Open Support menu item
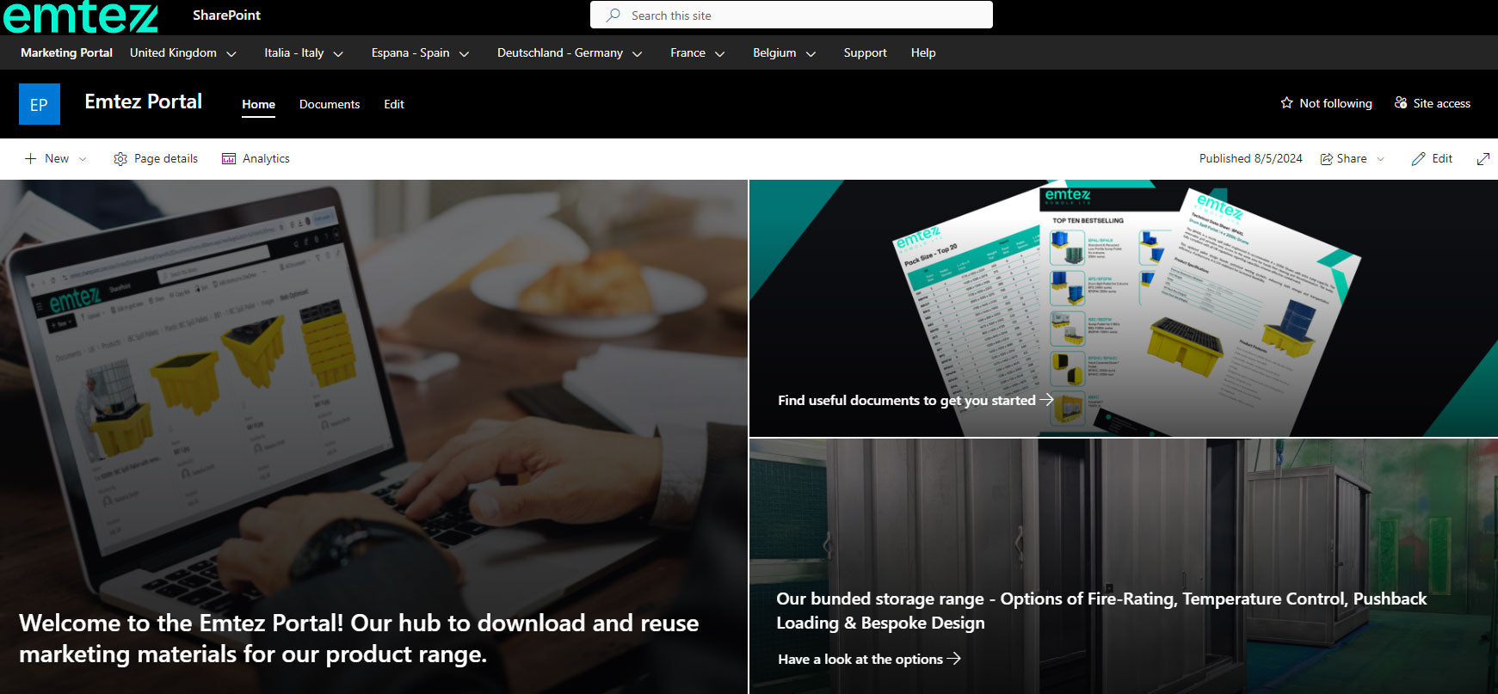1498x694 pixels. coord(865,52)
